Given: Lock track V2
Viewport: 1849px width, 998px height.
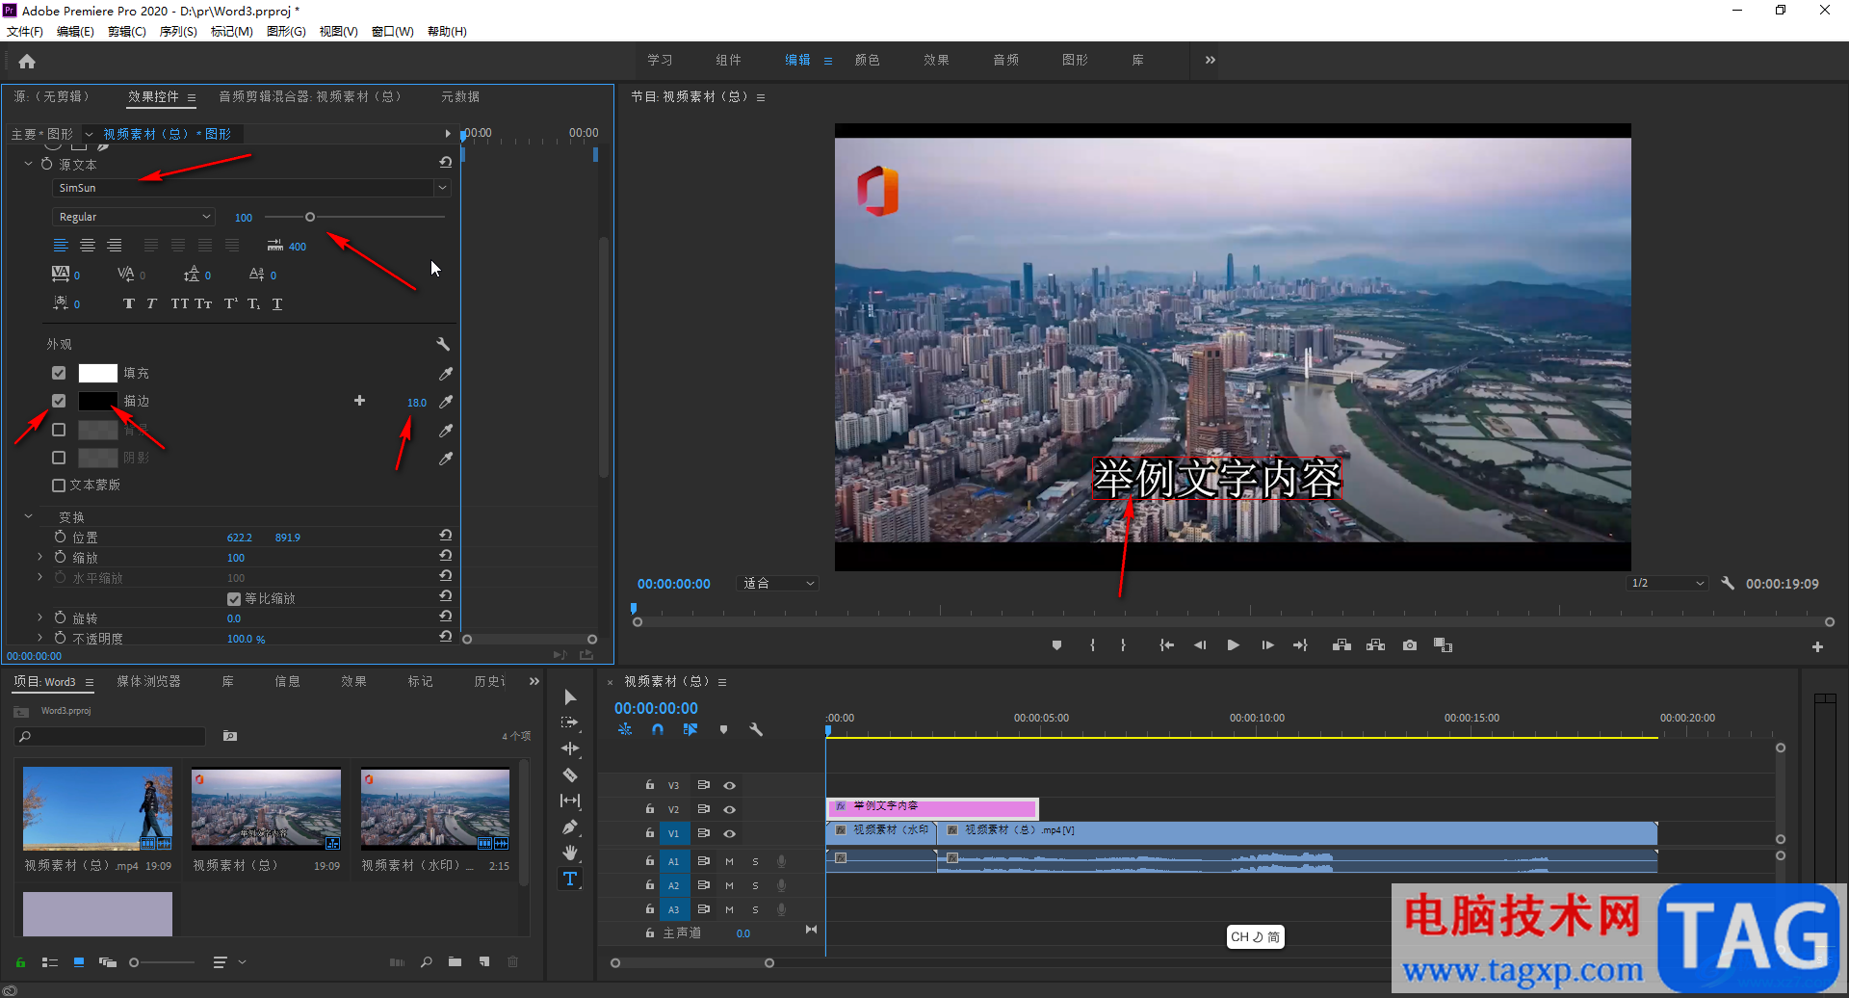Looking at the screenshot, I should 650,809.
